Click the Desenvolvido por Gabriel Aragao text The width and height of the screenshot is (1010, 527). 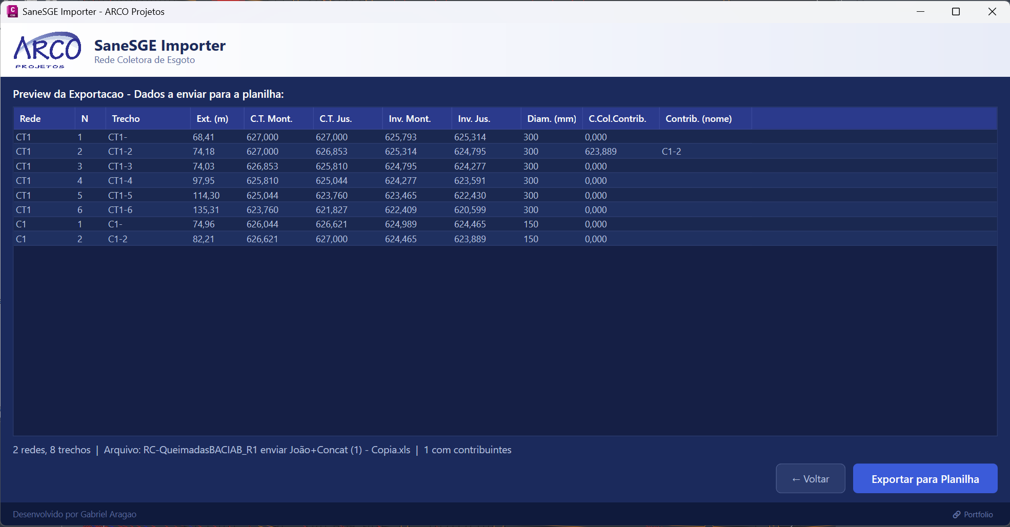pyautogui.click(x=74, y=514)
